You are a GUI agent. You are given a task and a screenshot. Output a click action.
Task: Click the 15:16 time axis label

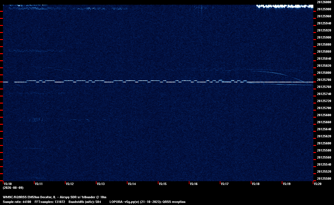coord(194,184)
